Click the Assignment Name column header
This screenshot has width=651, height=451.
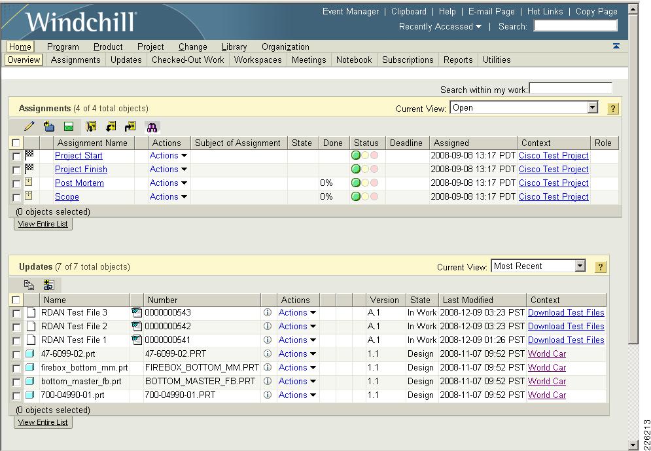92,143
